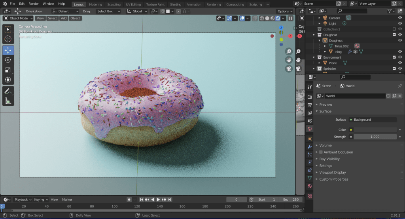
Task: Hide the Camera object in outliner
Action: click(400, 18)
